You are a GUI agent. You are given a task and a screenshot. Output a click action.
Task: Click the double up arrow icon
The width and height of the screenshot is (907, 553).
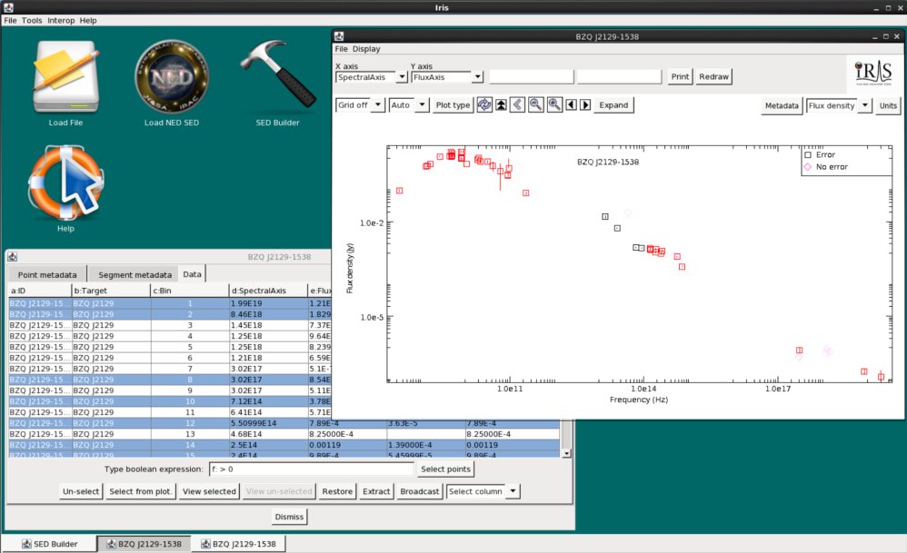(x=501, y=105)
